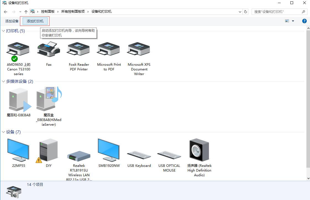Collapse the 多媒体设备 (2) section
The height and width of the screenshot is (200, 310).
(3, 81)
